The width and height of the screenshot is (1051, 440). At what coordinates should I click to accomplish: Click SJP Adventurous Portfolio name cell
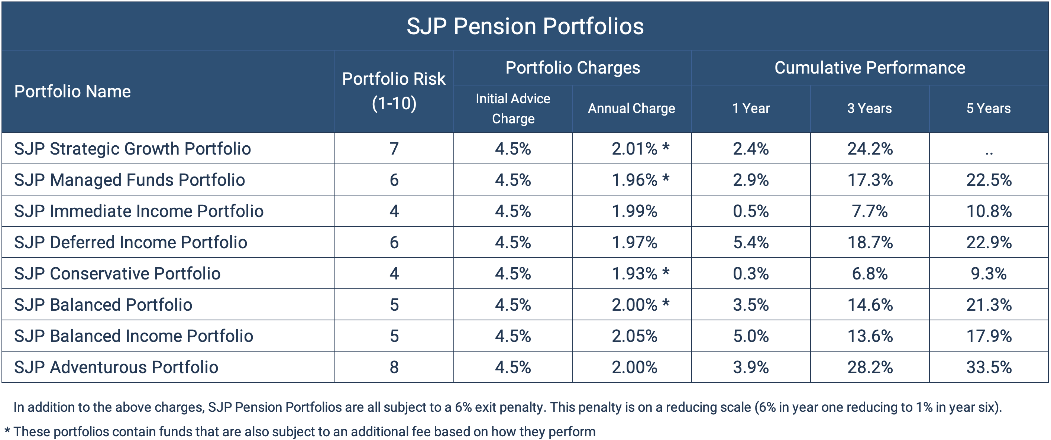(x=116, y=367)
